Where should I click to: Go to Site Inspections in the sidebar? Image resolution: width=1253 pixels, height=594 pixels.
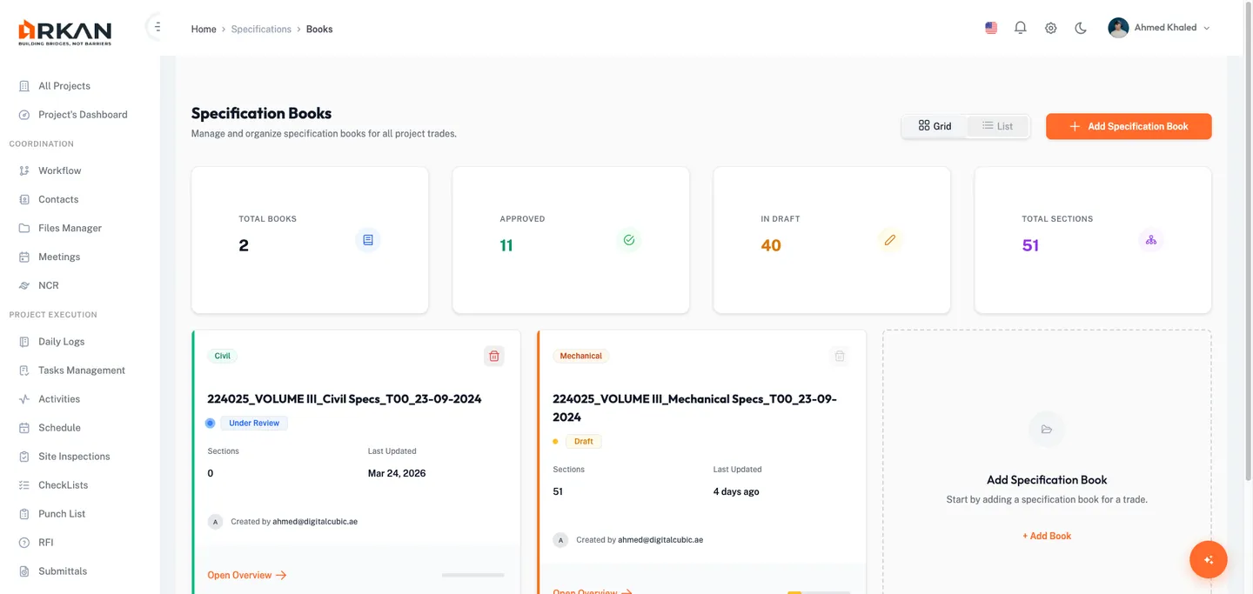[x=74, y=457]
